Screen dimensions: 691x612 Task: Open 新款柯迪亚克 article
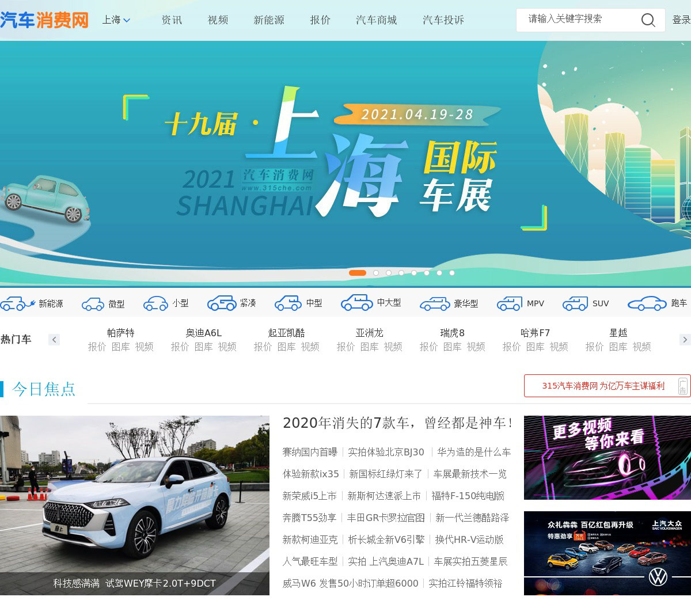click(x=310, y=539)
